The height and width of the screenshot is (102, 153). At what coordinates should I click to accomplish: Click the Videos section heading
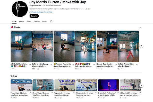(14, 76)
